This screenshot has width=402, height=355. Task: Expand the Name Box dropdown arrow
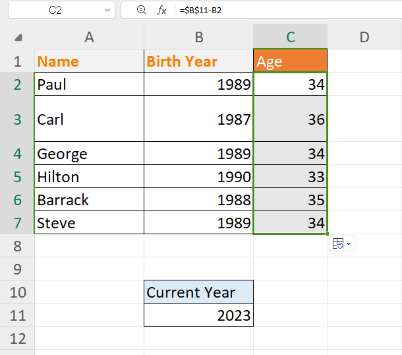107,11
